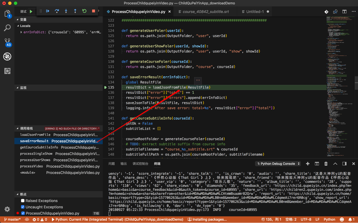The height and width of the screenshot is (223, 358).
Task: Open the 调试控制台 debug console tab
Action: click(x=140, y=164)
